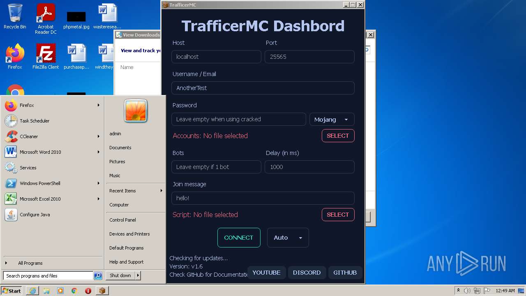This screenshot has width=526, height=296.
Task: Open Services from Start menu
Action: (x=52, y=168)
